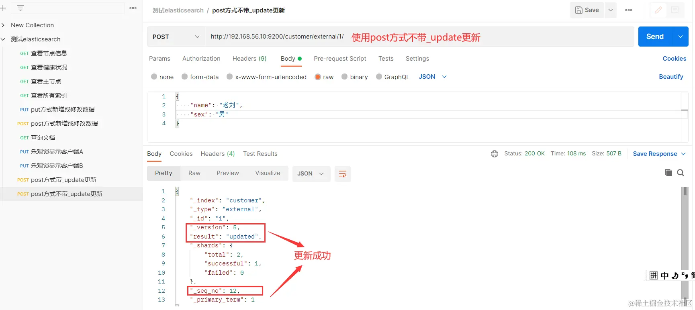Open the comments icon beside the pencil
Viewport: 695px width, 310px height.
[675, 10]
